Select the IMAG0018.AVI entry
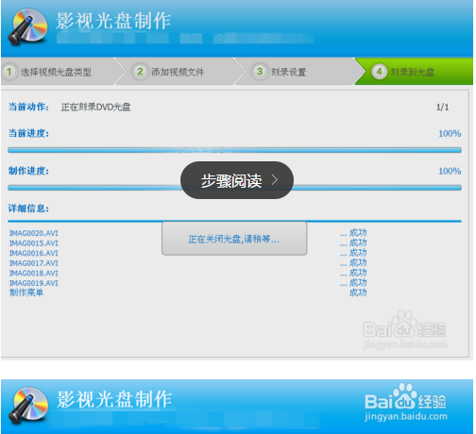 click(34, 274)
